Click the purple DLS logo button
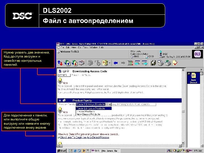This screenshot has height=153, width=204. click(x=197, y=54)
